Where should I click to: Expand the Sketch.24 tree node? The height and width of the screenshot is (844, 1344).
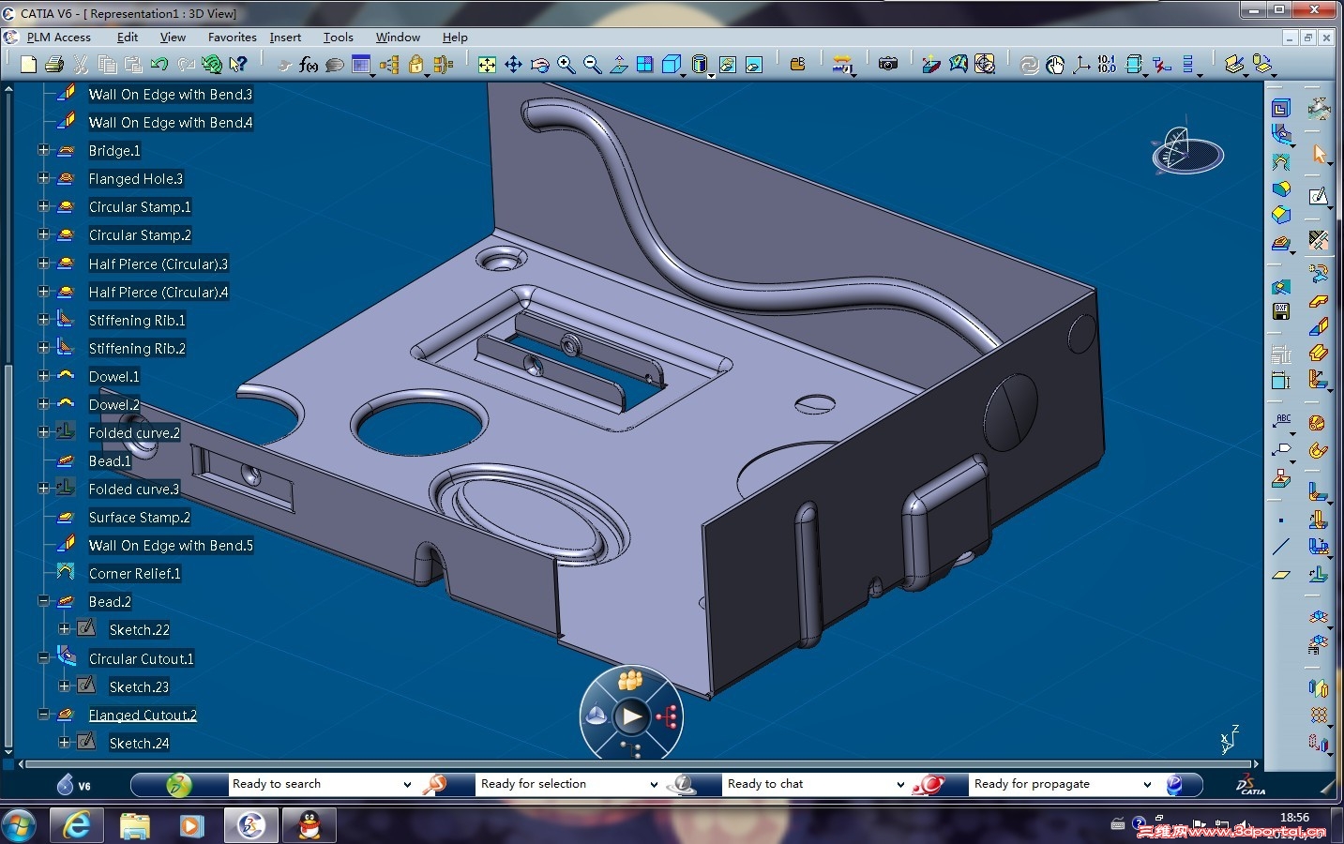tap(64, 743)
